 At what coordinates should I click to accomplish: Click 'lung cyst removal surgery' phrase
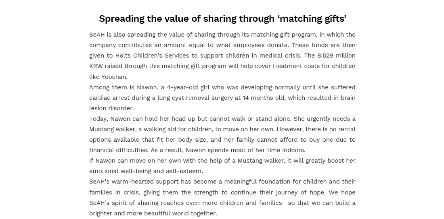[196, 98]
